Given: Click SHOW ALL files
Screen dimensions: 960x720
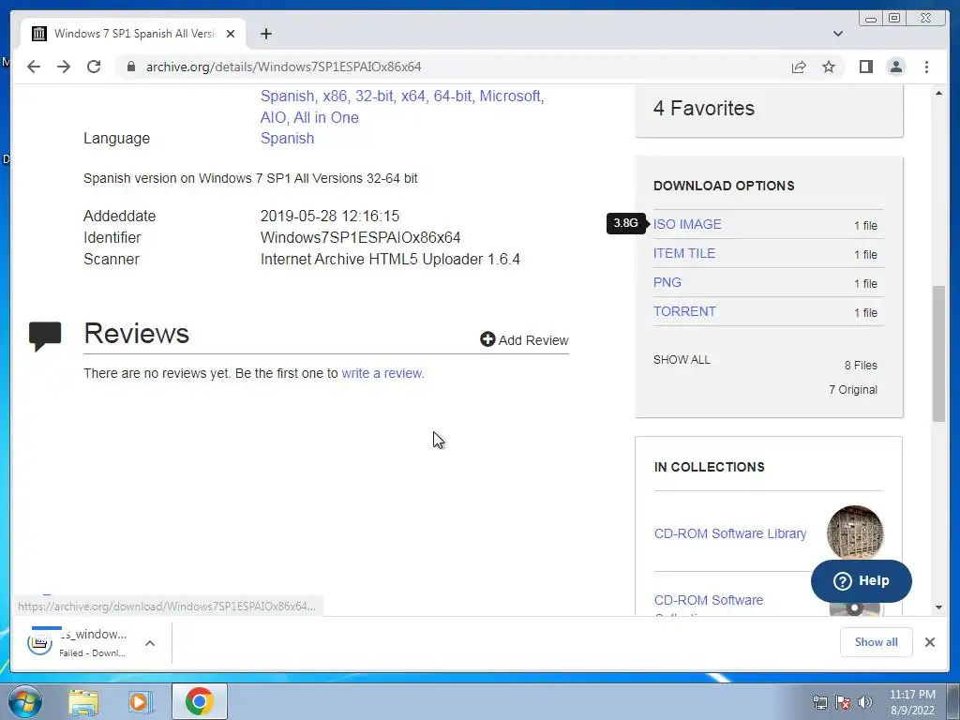Looking at the screenshot, I should pos(682,359).
